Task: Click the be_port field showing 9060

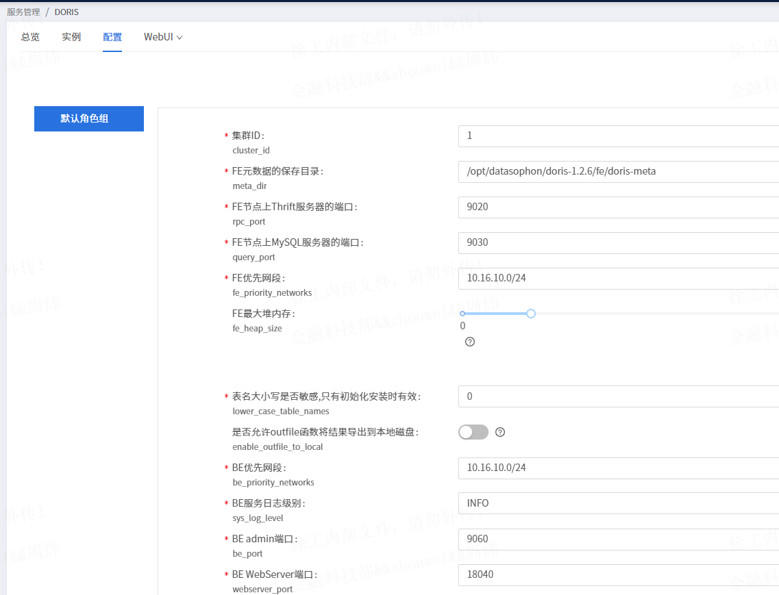Action: 619,539
